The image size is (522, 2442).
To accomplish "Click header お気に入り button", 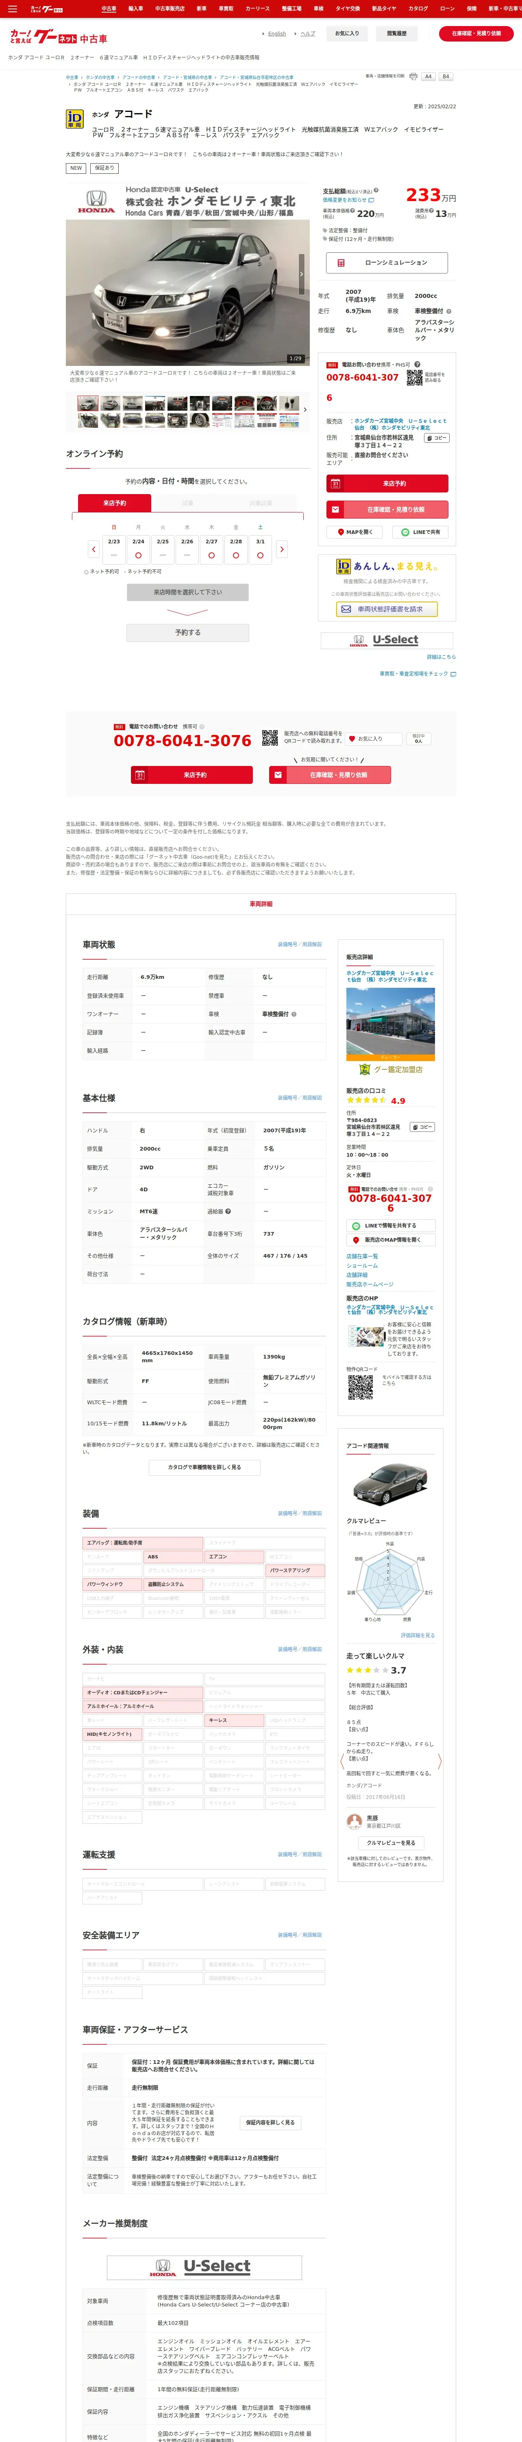I will tap(347, 33).
